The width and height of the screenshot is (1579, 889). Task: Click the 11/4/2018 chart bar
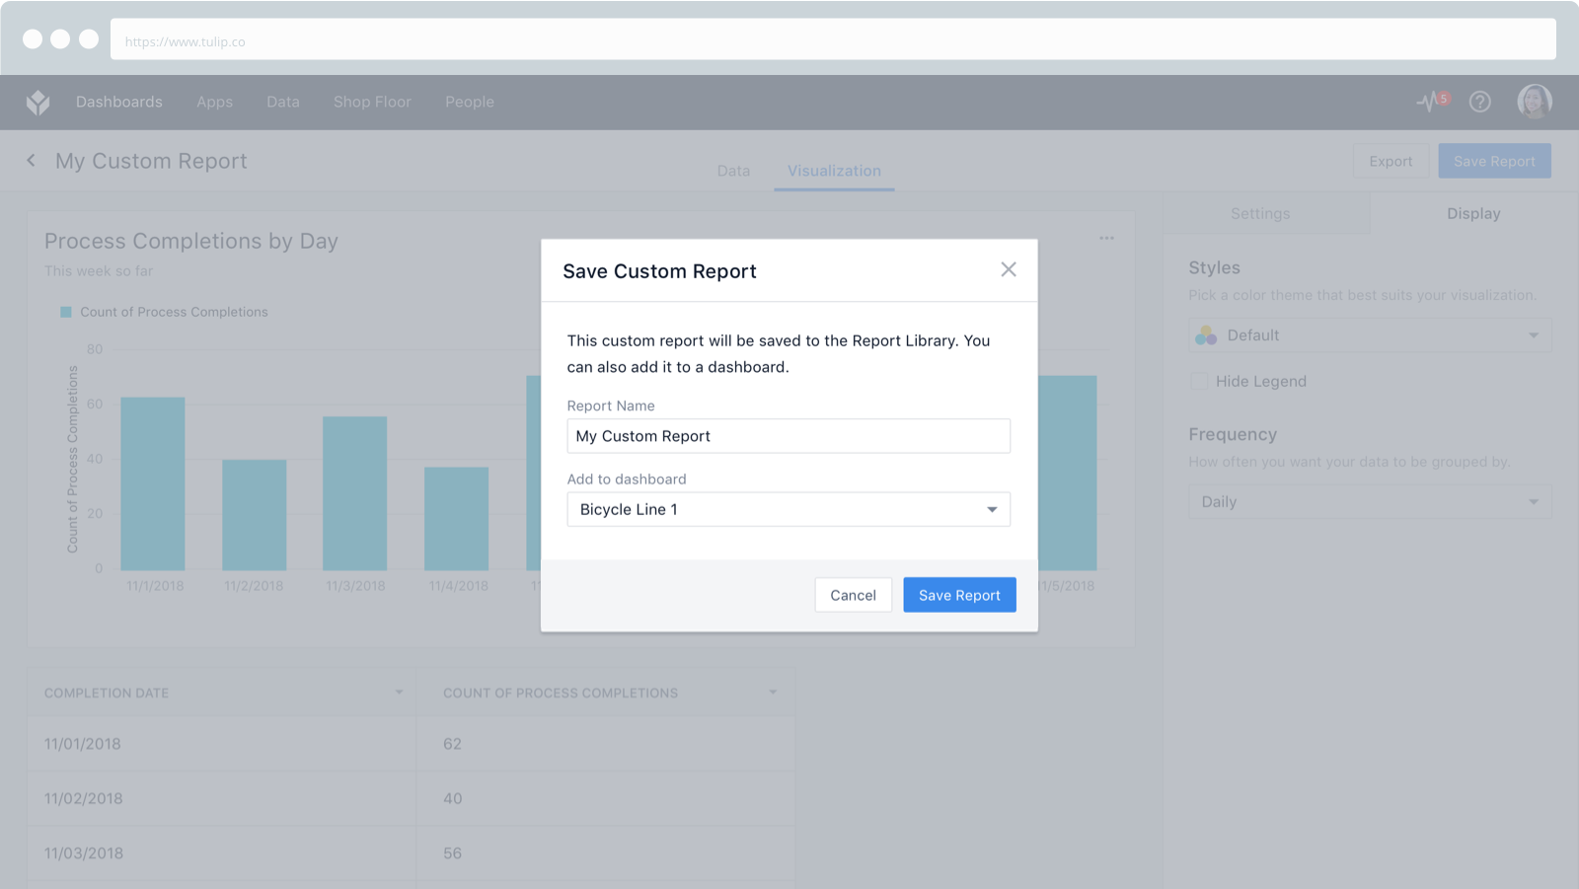click(456, 519)
